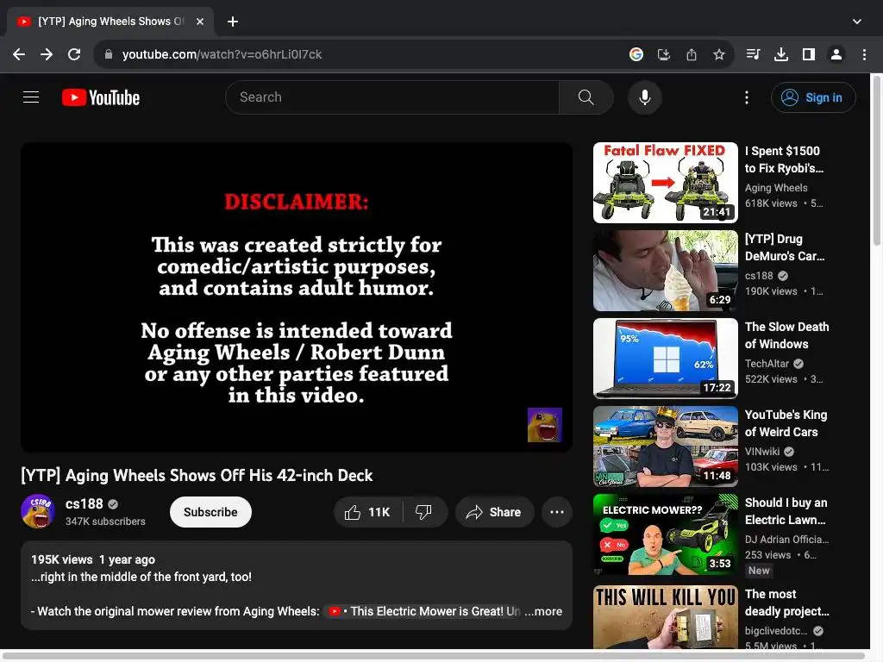Click the vertical page scrollbar
This screenshot has width=883, height=662.
[x=876, y=160]
